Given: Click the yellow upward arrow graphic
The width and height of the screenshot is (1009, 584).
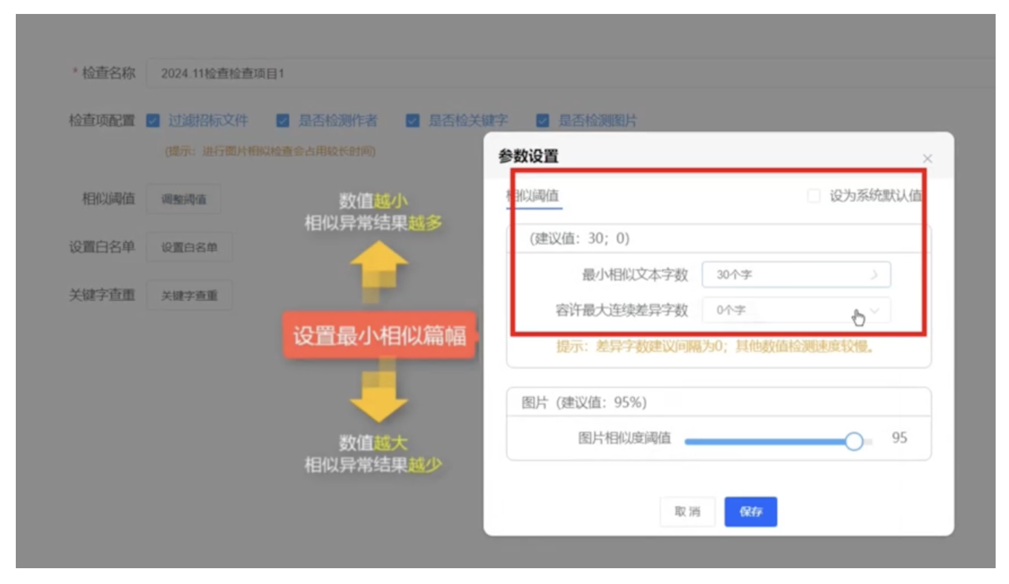Looking at the screenshot, I should [x=379, y=265].
